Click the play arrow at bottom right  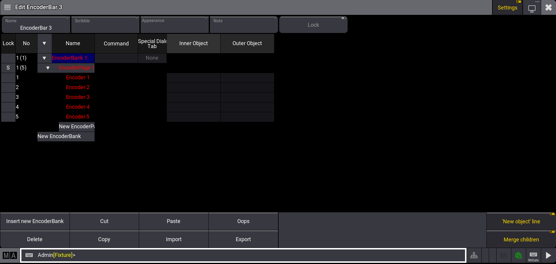(x=548, y=255)
